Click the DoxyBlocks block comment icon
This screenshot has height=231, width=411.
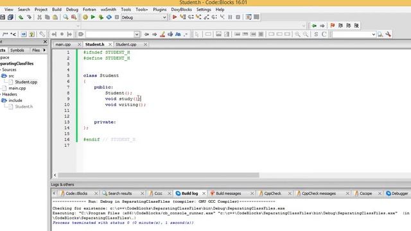coord(5,34)
